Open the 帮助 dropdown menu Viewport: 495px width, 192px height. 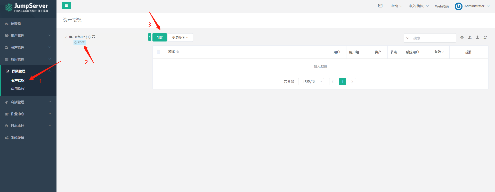396,6
